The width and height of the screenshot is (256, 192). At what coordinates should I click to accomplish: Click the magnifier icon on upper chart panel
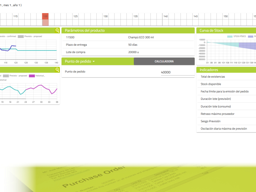(x=57, y=30)
